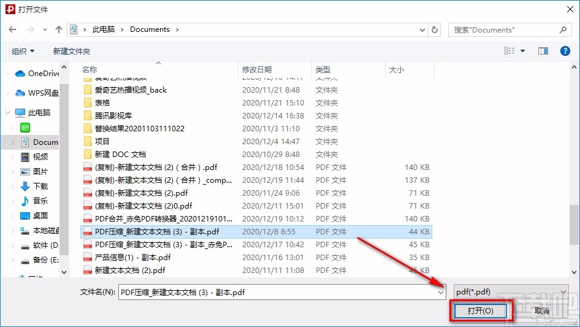Expand the 视频 tree node

click(x=13, y=157)
